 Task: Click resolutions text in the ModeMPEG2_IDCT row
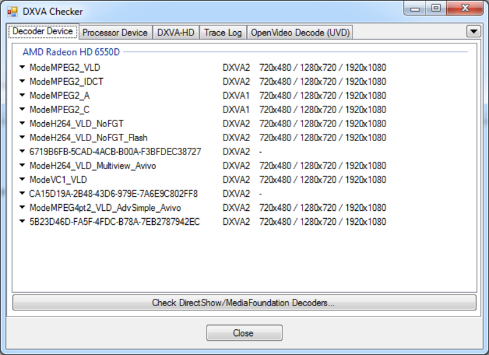323,82
